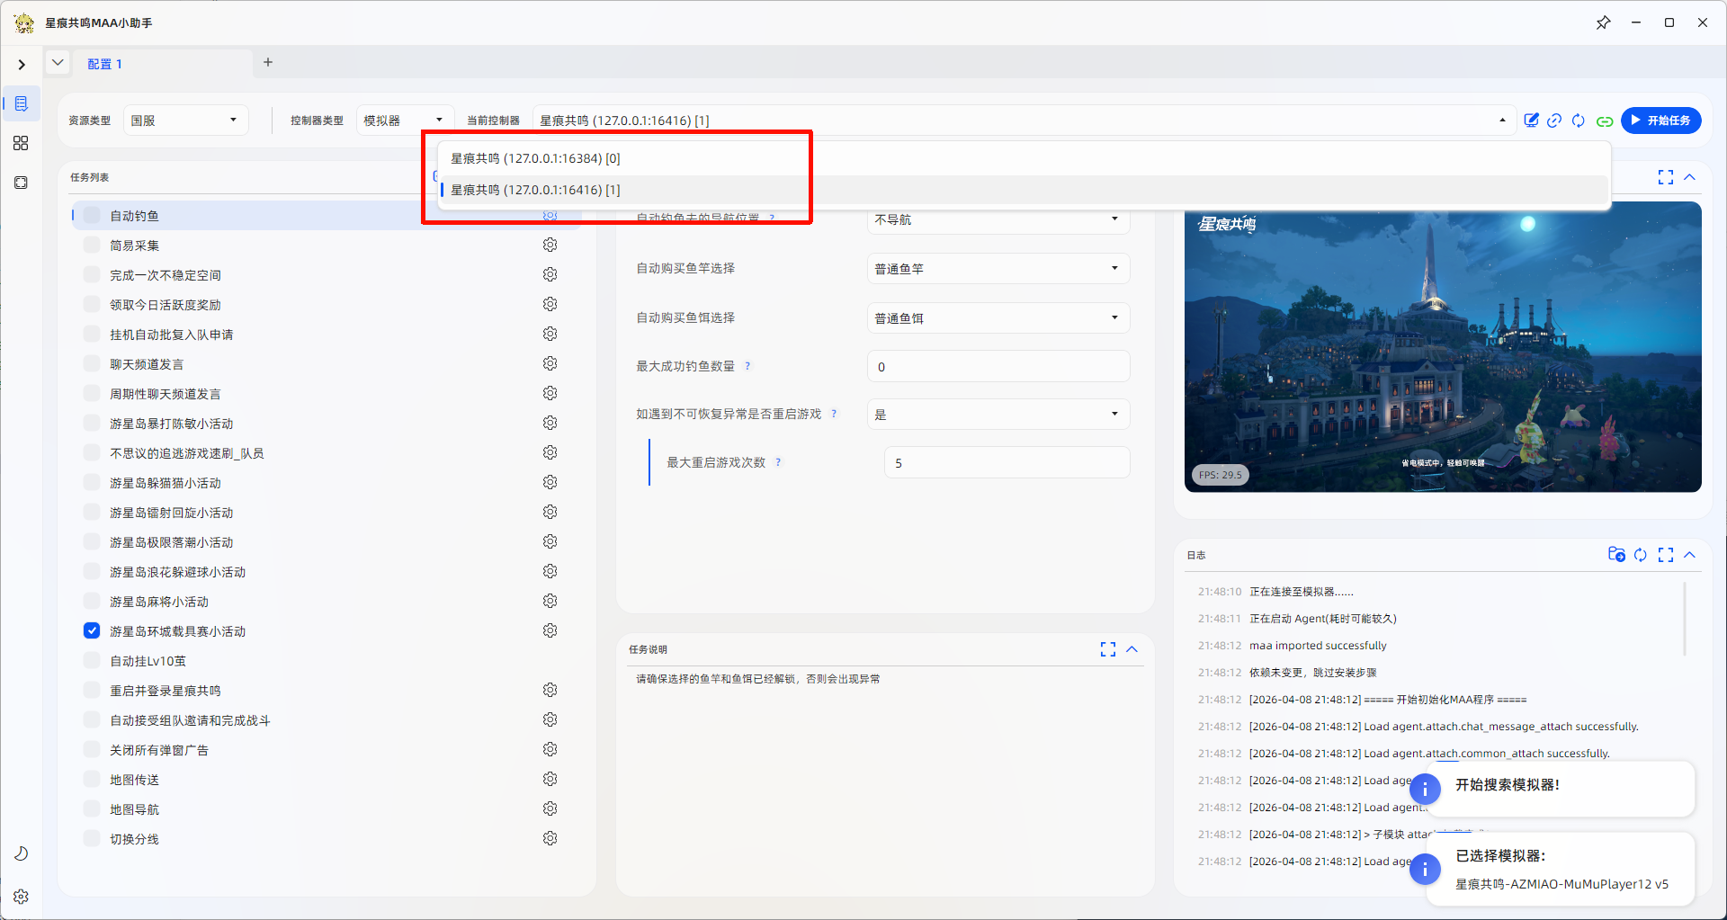Pin the window with the pin icon
This screenshot has width=1727, height=920.
pyautogui.click(x=1603, y=22)
